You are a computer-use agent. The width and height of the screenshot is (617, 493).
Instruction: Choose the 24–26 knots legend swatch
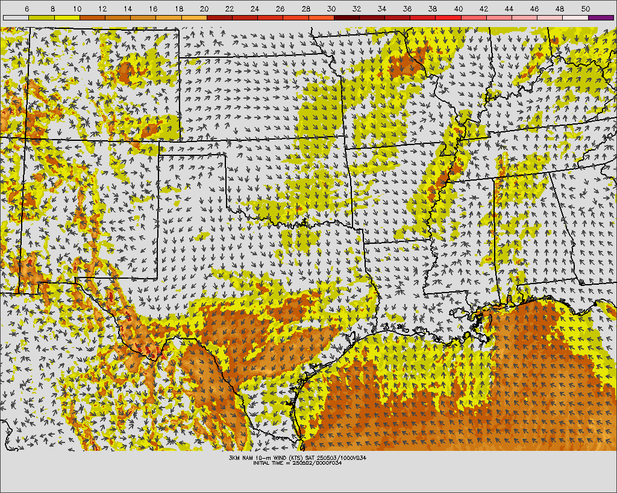[x=270, y=17]
